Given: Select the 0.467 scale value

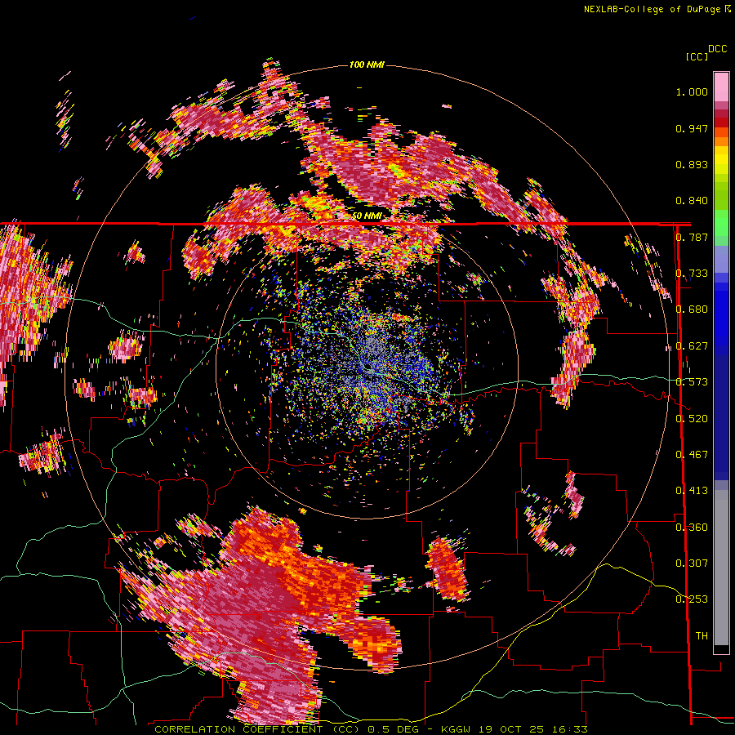Looking at the screenshot, I should pos(692,455).
